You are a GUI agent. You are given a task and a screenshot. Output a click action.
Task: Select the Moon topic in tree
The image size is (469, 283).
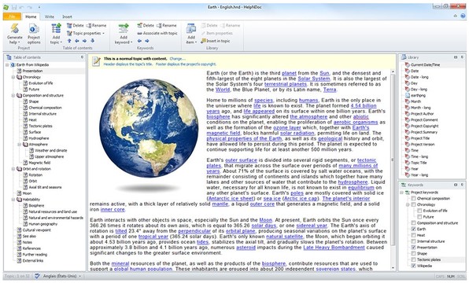(x=27, y=193)
